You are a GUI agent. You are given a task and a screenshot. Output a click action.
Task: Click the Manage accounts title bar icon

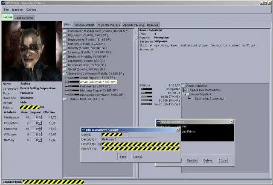coord(158,122)
